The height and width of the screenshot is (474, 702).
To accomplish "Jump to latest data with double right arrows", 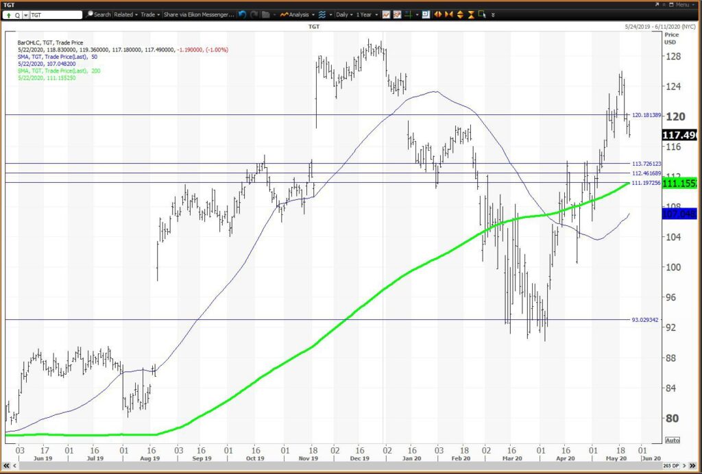I will coord(694,466).
